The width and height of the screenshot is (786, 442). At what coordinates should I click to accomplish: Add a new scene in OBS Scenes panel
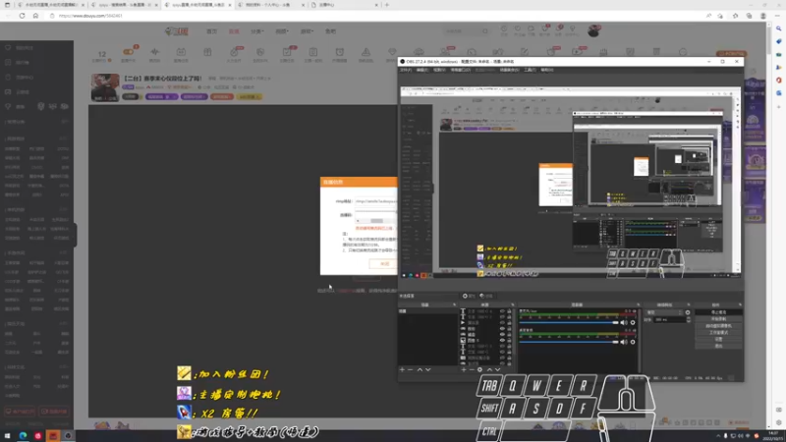(x=402, y=370)
